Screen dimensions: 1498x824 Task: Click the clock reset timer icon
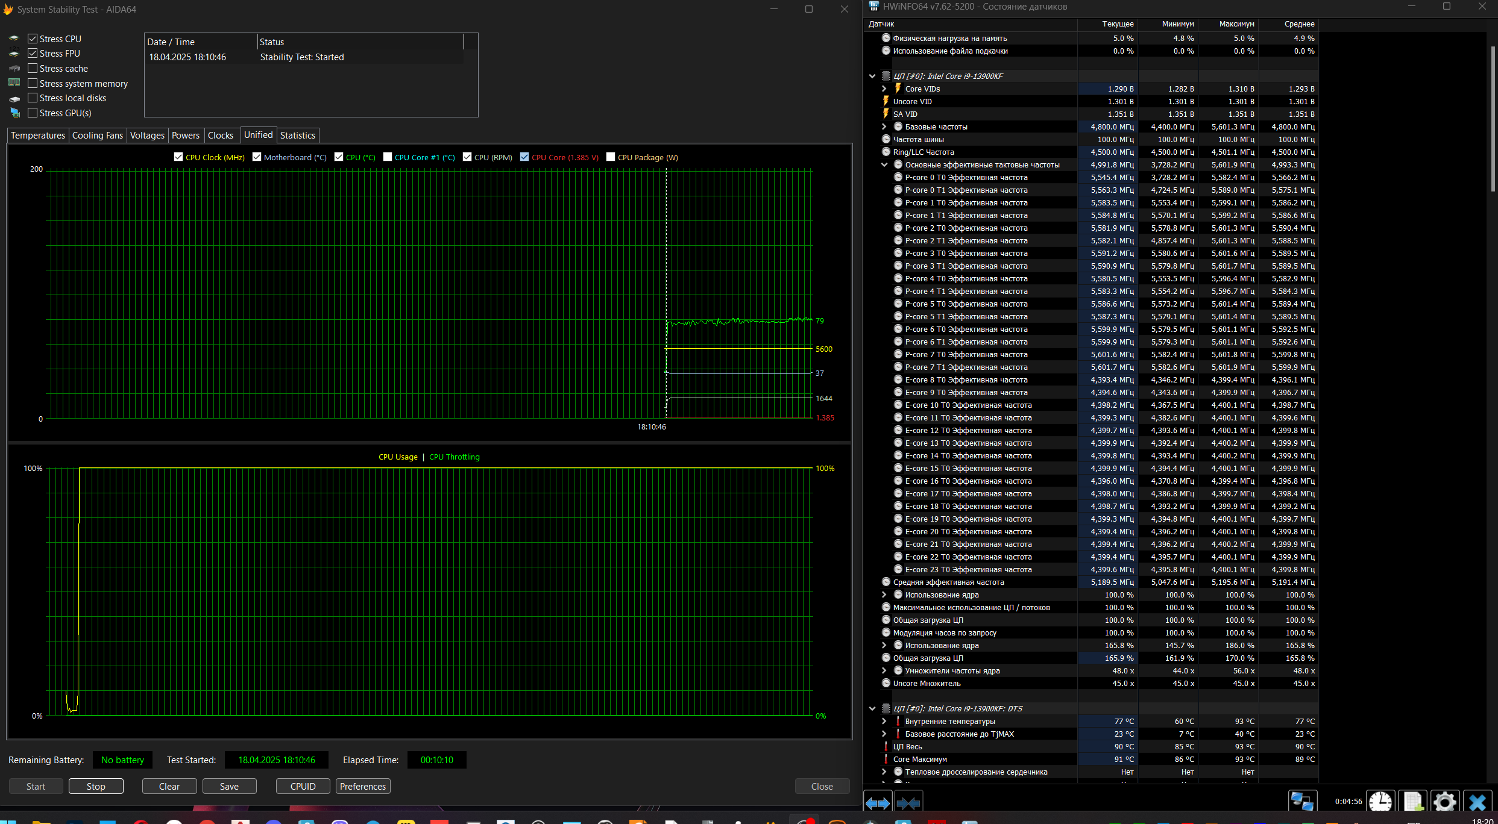[1380, 802]
